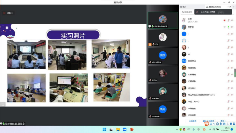The width and height of the screenshot is (236, 133).
Task: Click the 录制中 recording indicator icon
Action: pos(4,13)
